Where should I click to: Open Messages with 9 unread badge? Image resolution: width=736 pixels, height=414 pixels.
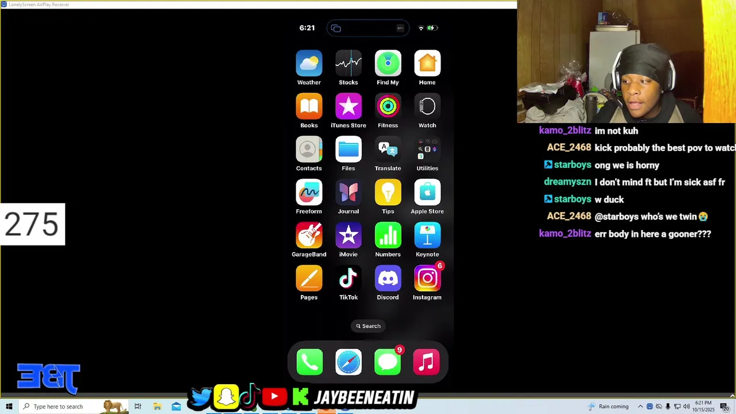tap(388, 362)
